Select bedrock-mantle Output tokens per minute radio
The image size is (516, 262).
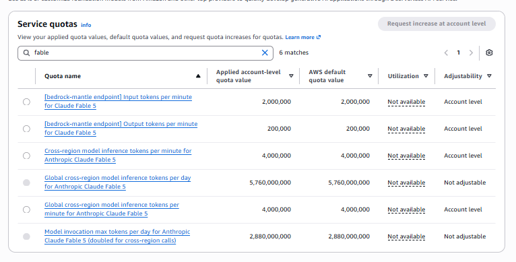(x=26, y=129)
